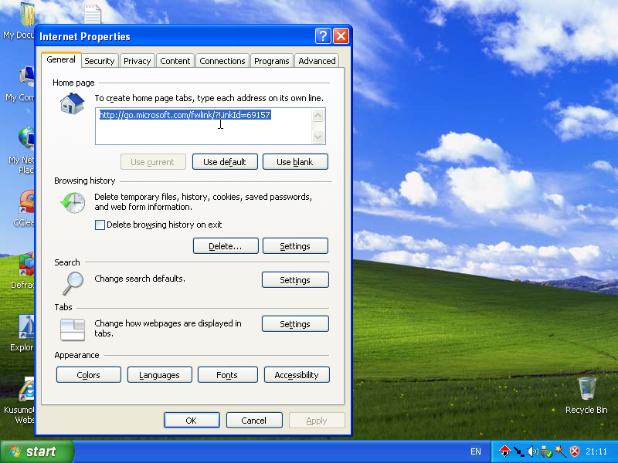Open the Windows start menu
Screen dimensions: 618x463
click(36, 451)
